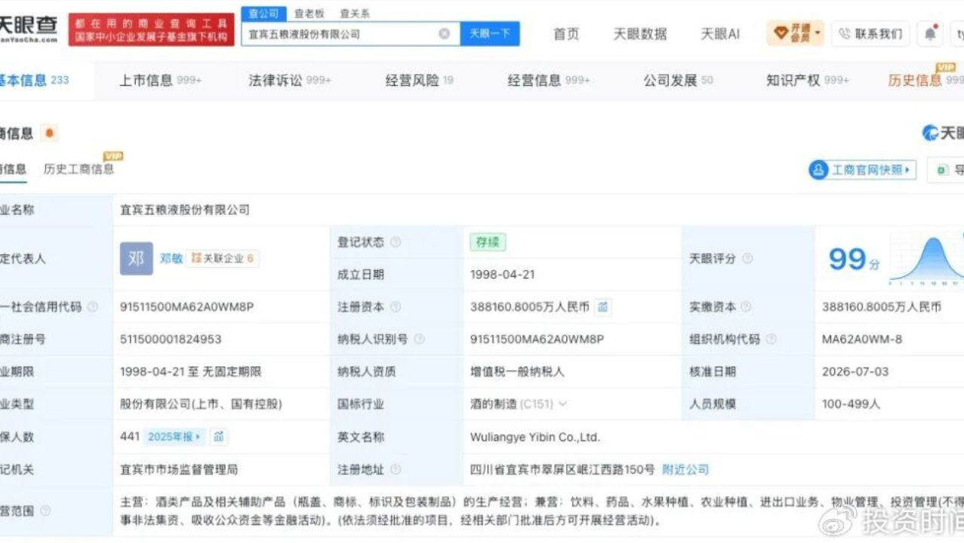Clear the search box with the X icon
The image size is (964, 543).
[x=445, y=34]
